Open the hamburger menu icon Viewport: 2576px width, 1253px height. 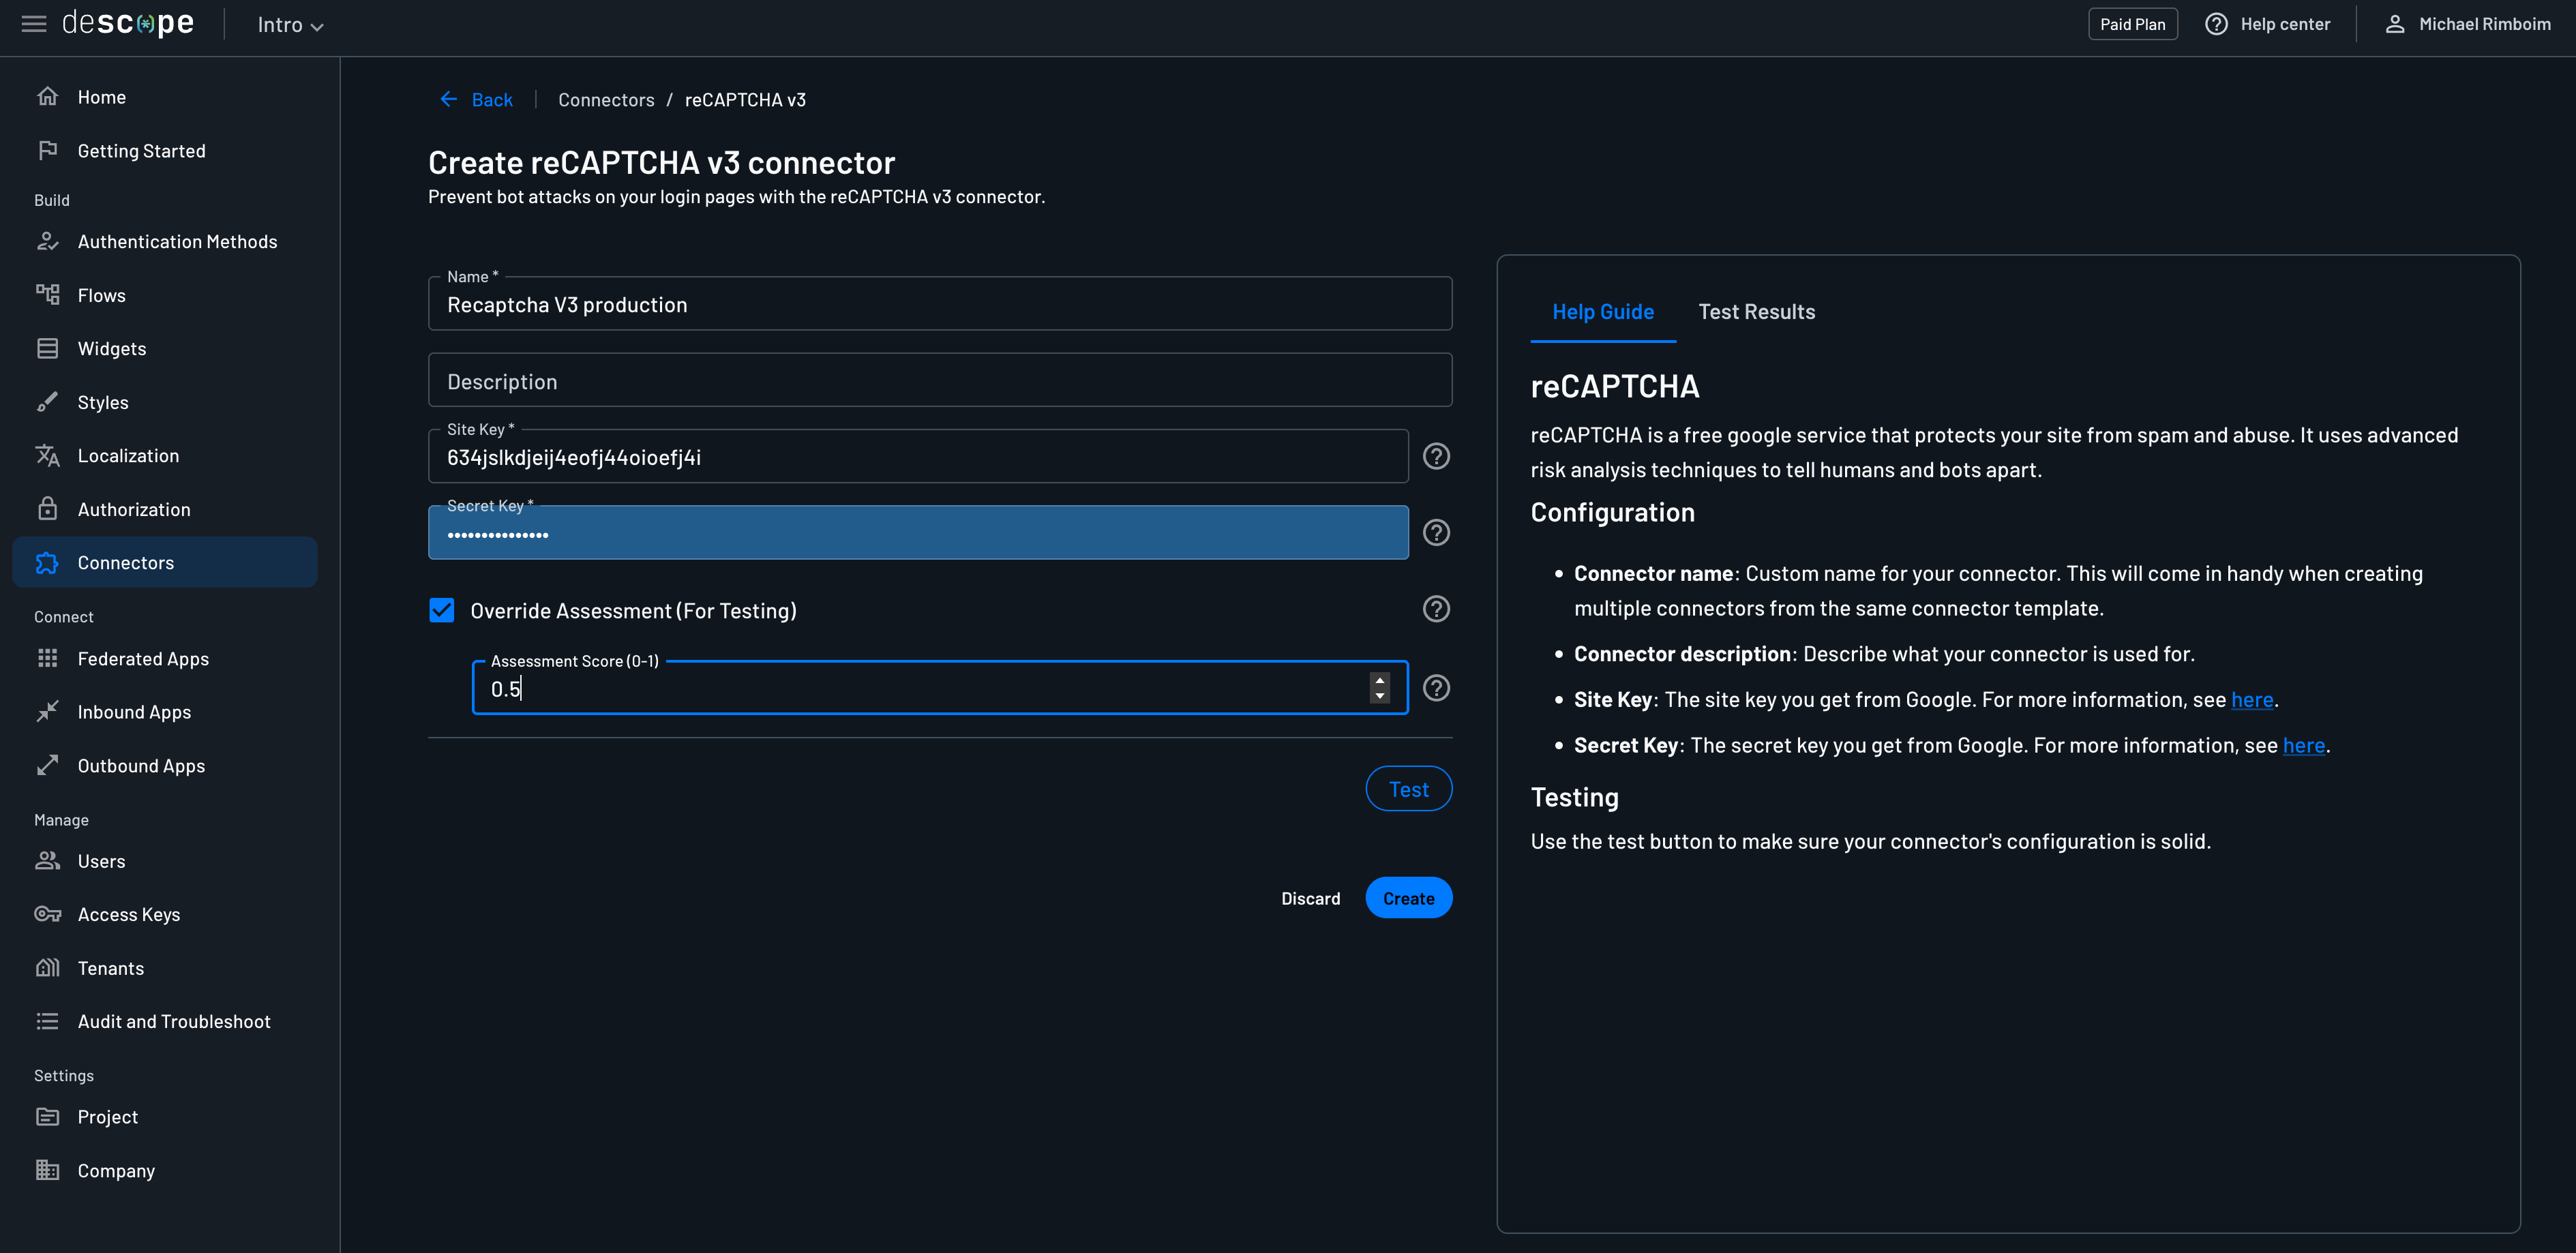(x=34, y=23)
